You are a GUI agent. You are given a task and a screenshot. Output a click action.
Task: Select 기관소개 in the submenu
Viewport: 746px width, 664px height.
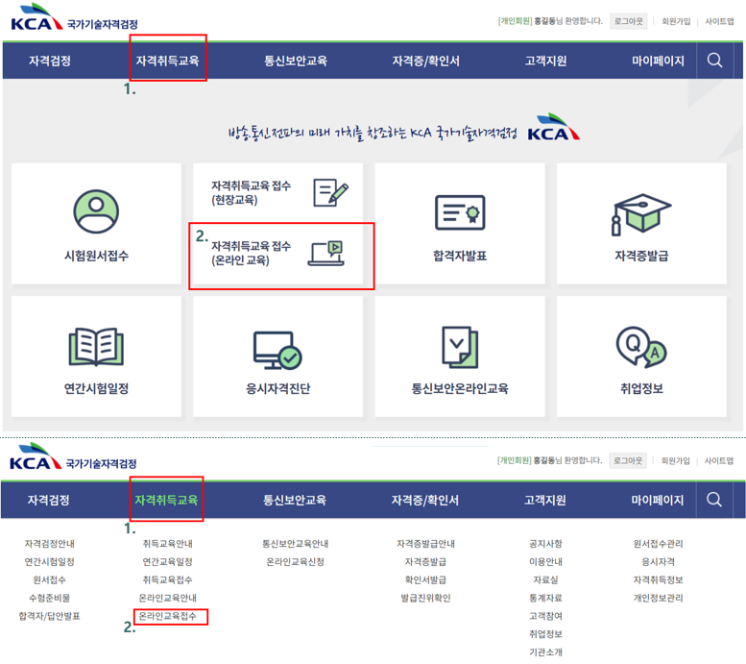point(545,652)
